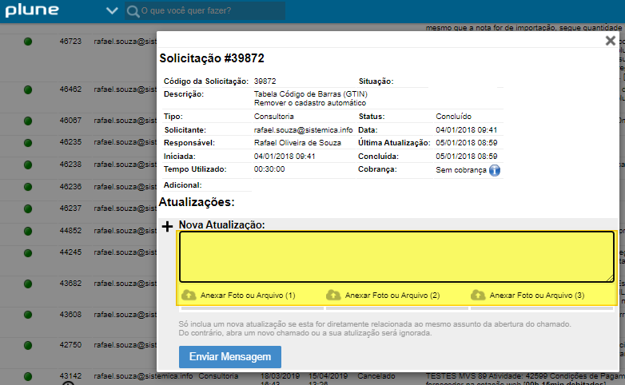
Task: Click request number 43682 in background list
Action: [x=70, y=284]
